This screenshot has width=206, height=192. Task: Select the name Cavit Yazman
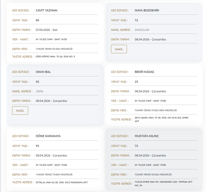47,10
